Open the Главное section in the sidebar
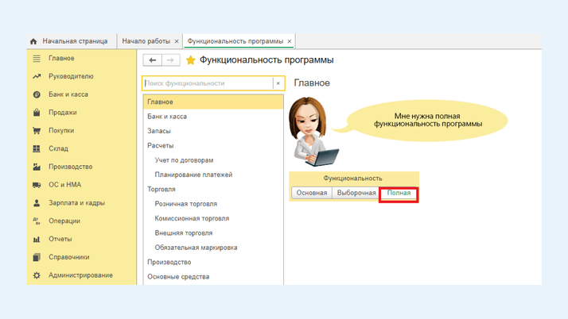Screen dimensions: 568x319 pyautogui.click(x=61, y=58)
